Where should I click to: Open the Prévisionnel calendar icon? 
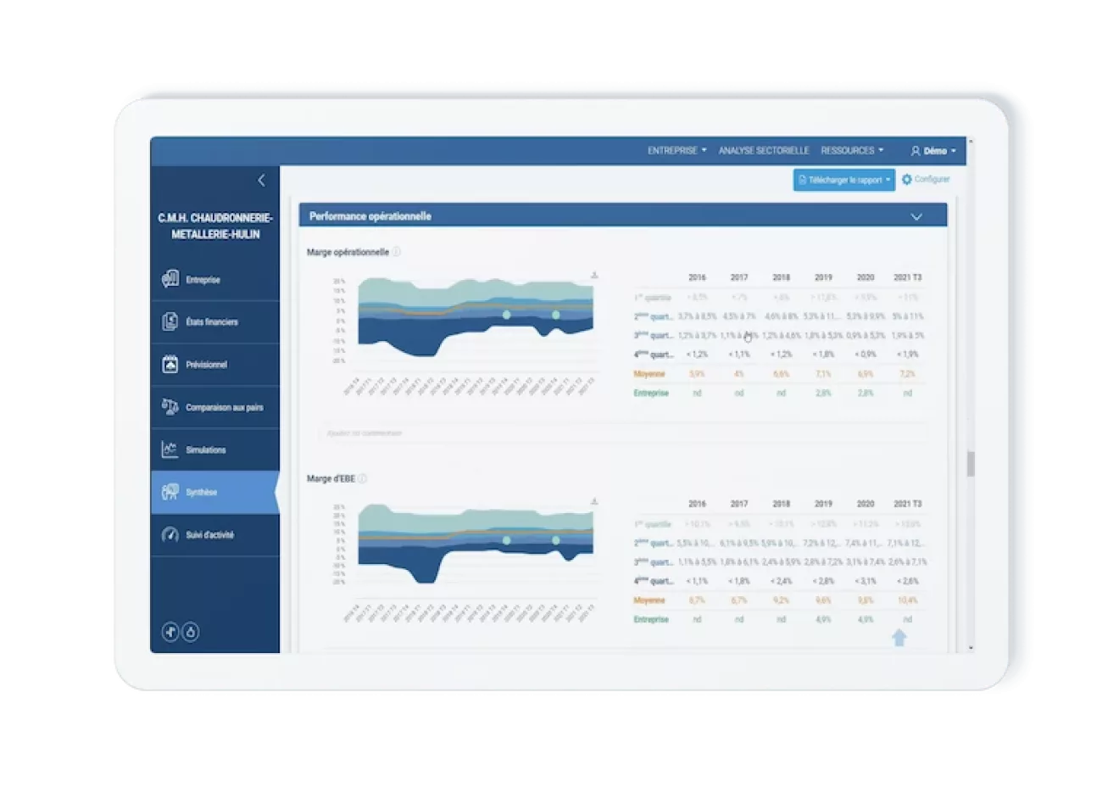click(x=170, y=364)
